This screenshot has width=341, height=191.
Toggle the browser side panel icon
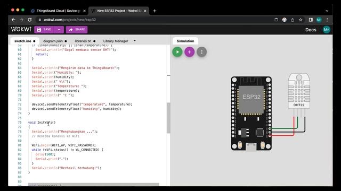tap(311, 20)
